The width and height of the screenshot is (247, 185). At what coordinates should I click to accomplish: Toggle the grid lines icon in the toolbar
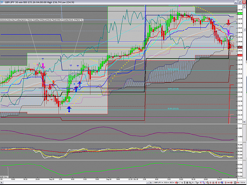tap(187, 183)
